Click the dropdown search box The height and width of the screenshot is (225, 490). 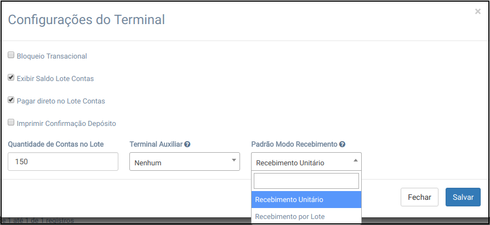306,181
